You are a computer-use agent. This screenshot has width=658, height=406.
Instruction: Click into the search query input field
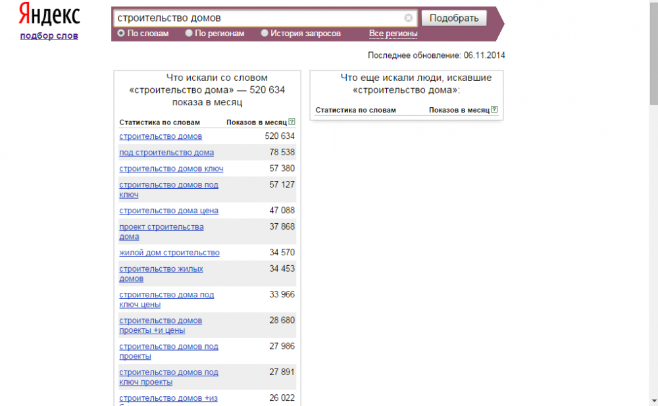(257, 18)
